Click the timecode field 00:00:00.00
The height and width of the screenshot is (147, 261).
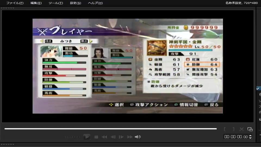point(236,137)
